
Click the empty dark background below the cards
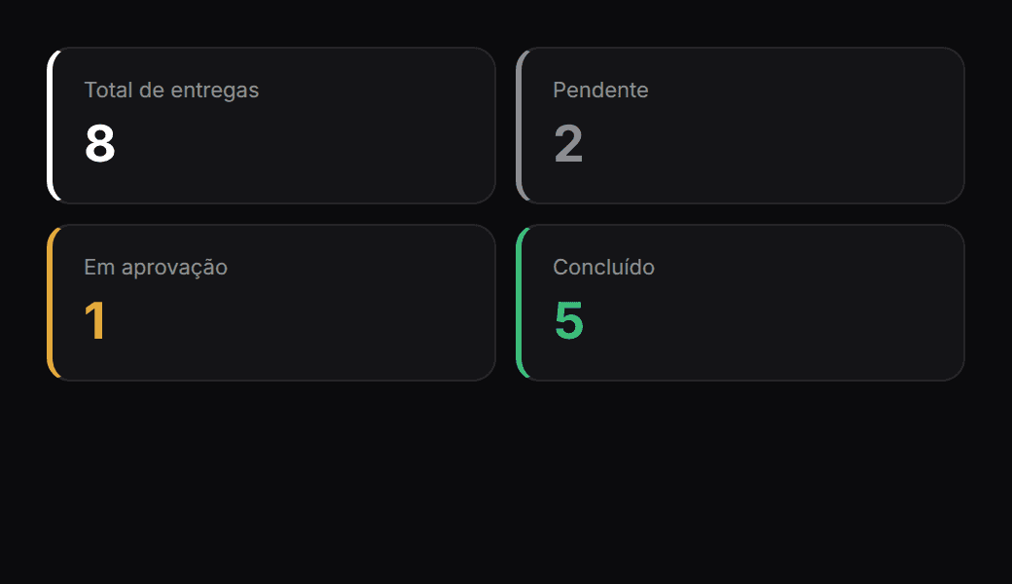[506, 484]
